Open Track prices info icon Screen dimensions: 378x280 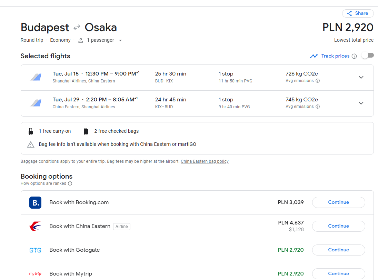pyautogui.click(x=354, y=56)
